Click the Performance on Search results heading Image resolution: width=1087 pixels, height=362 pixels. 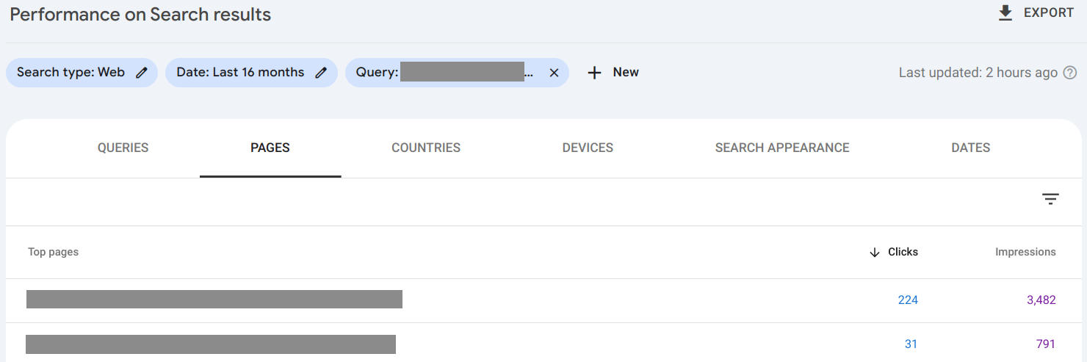tap(140, 14)
